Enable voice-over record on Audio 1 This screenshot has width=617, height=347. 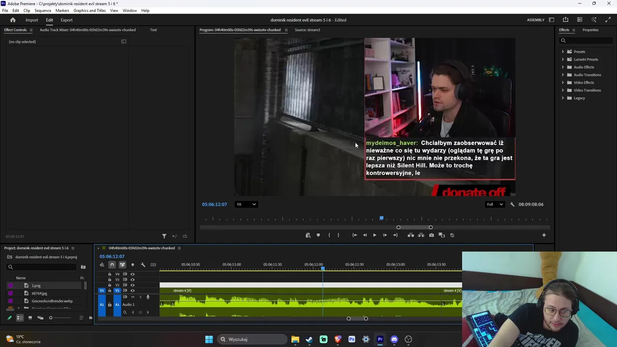click(148, 297)
